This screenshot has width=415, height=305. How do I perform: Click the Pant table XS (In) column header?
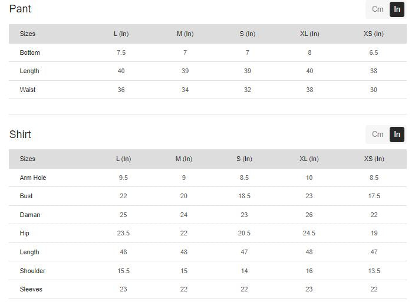pos(374,34)
